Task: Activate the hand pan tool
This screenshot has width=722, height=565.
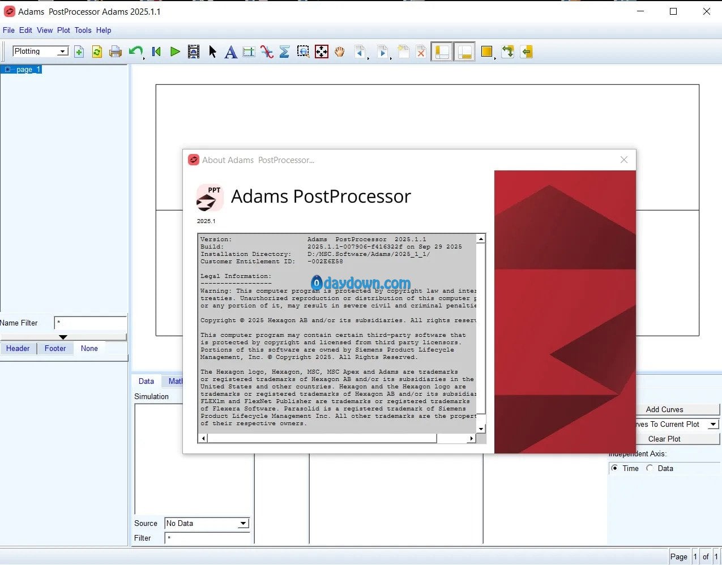Action: (340, 52)
